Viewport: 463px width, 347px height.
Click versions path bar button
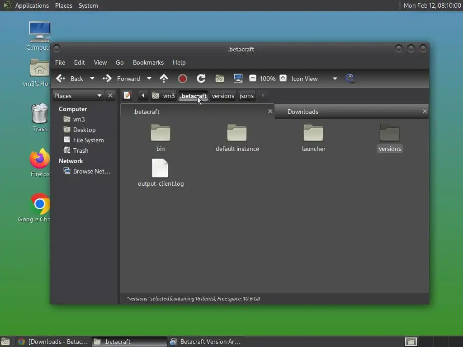pos(223,96)
